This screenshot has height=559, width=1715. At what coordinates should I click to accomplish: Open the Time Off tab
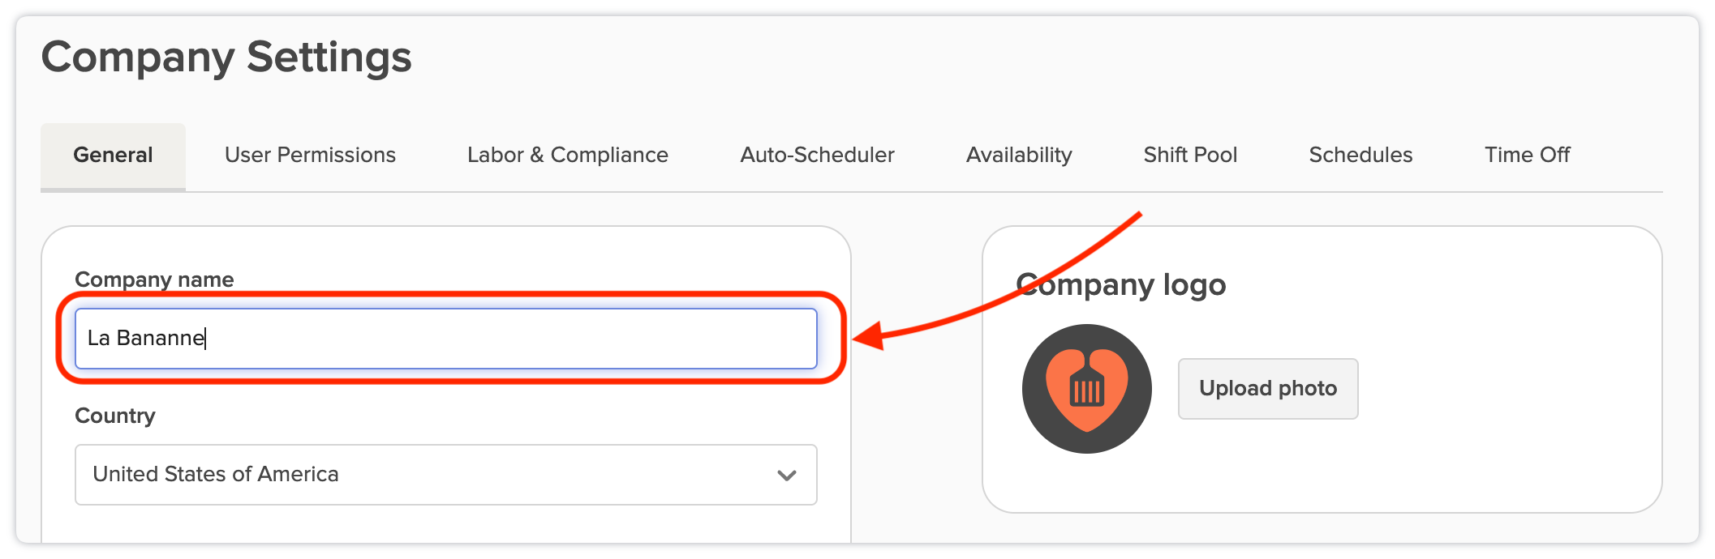(x=1527, y=155)
